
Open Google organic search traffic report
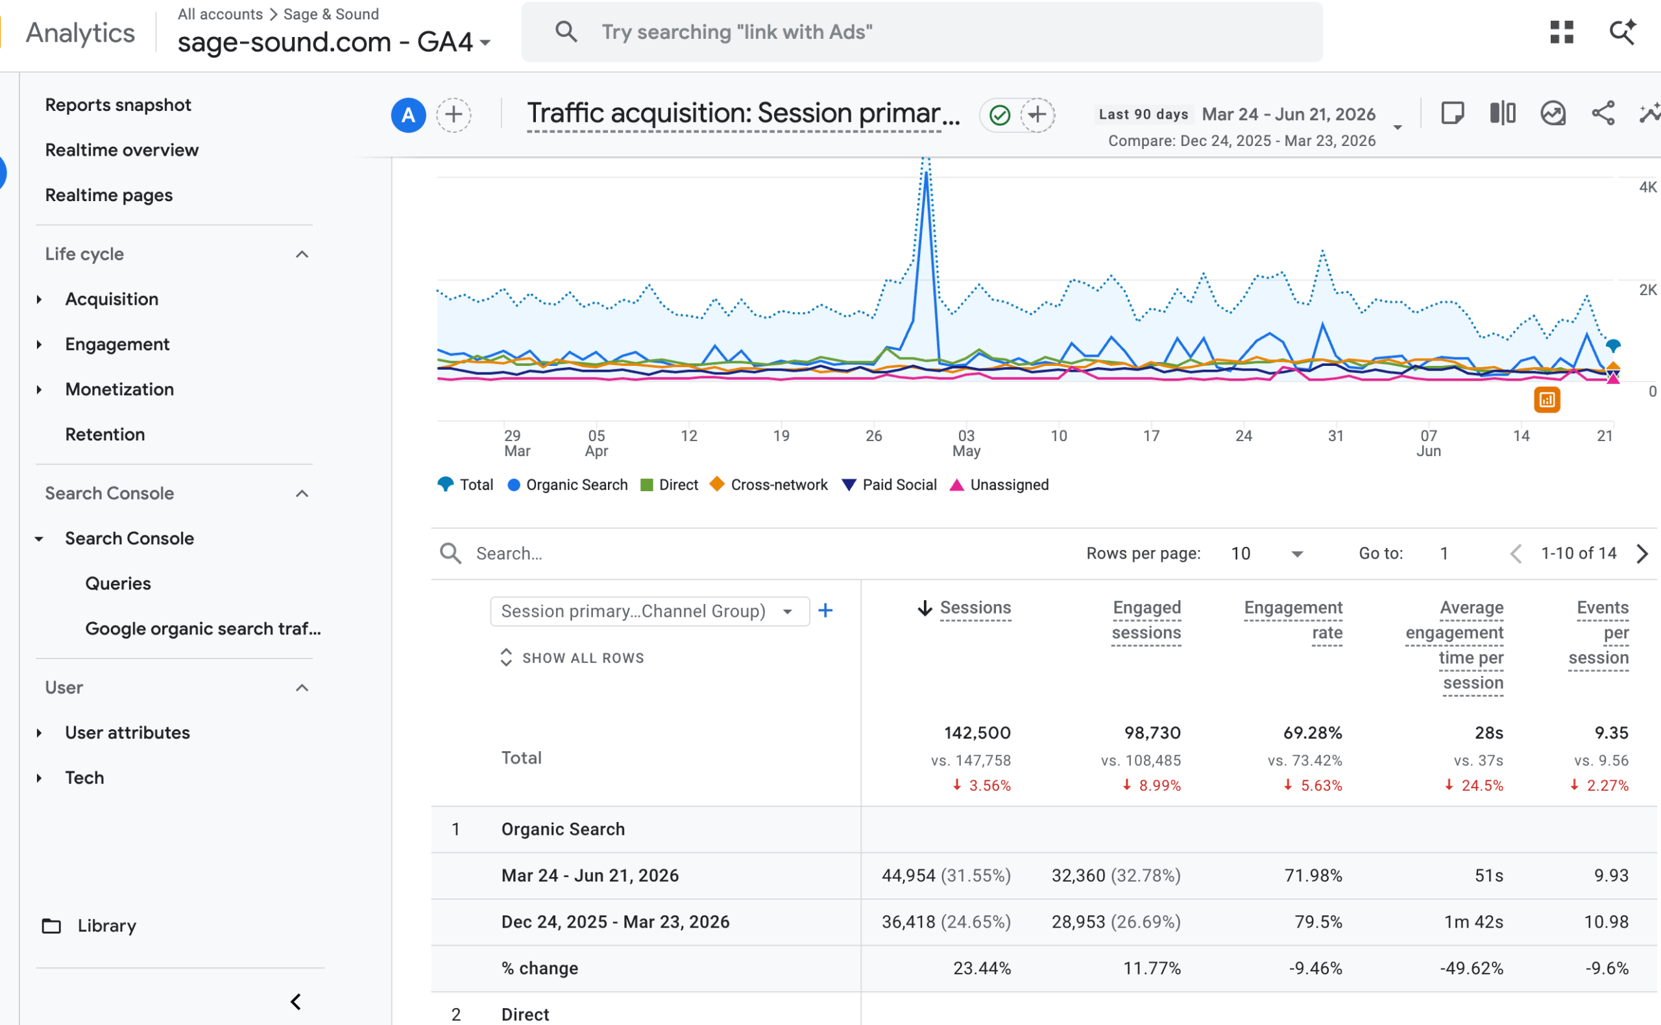tap(202, 629)
